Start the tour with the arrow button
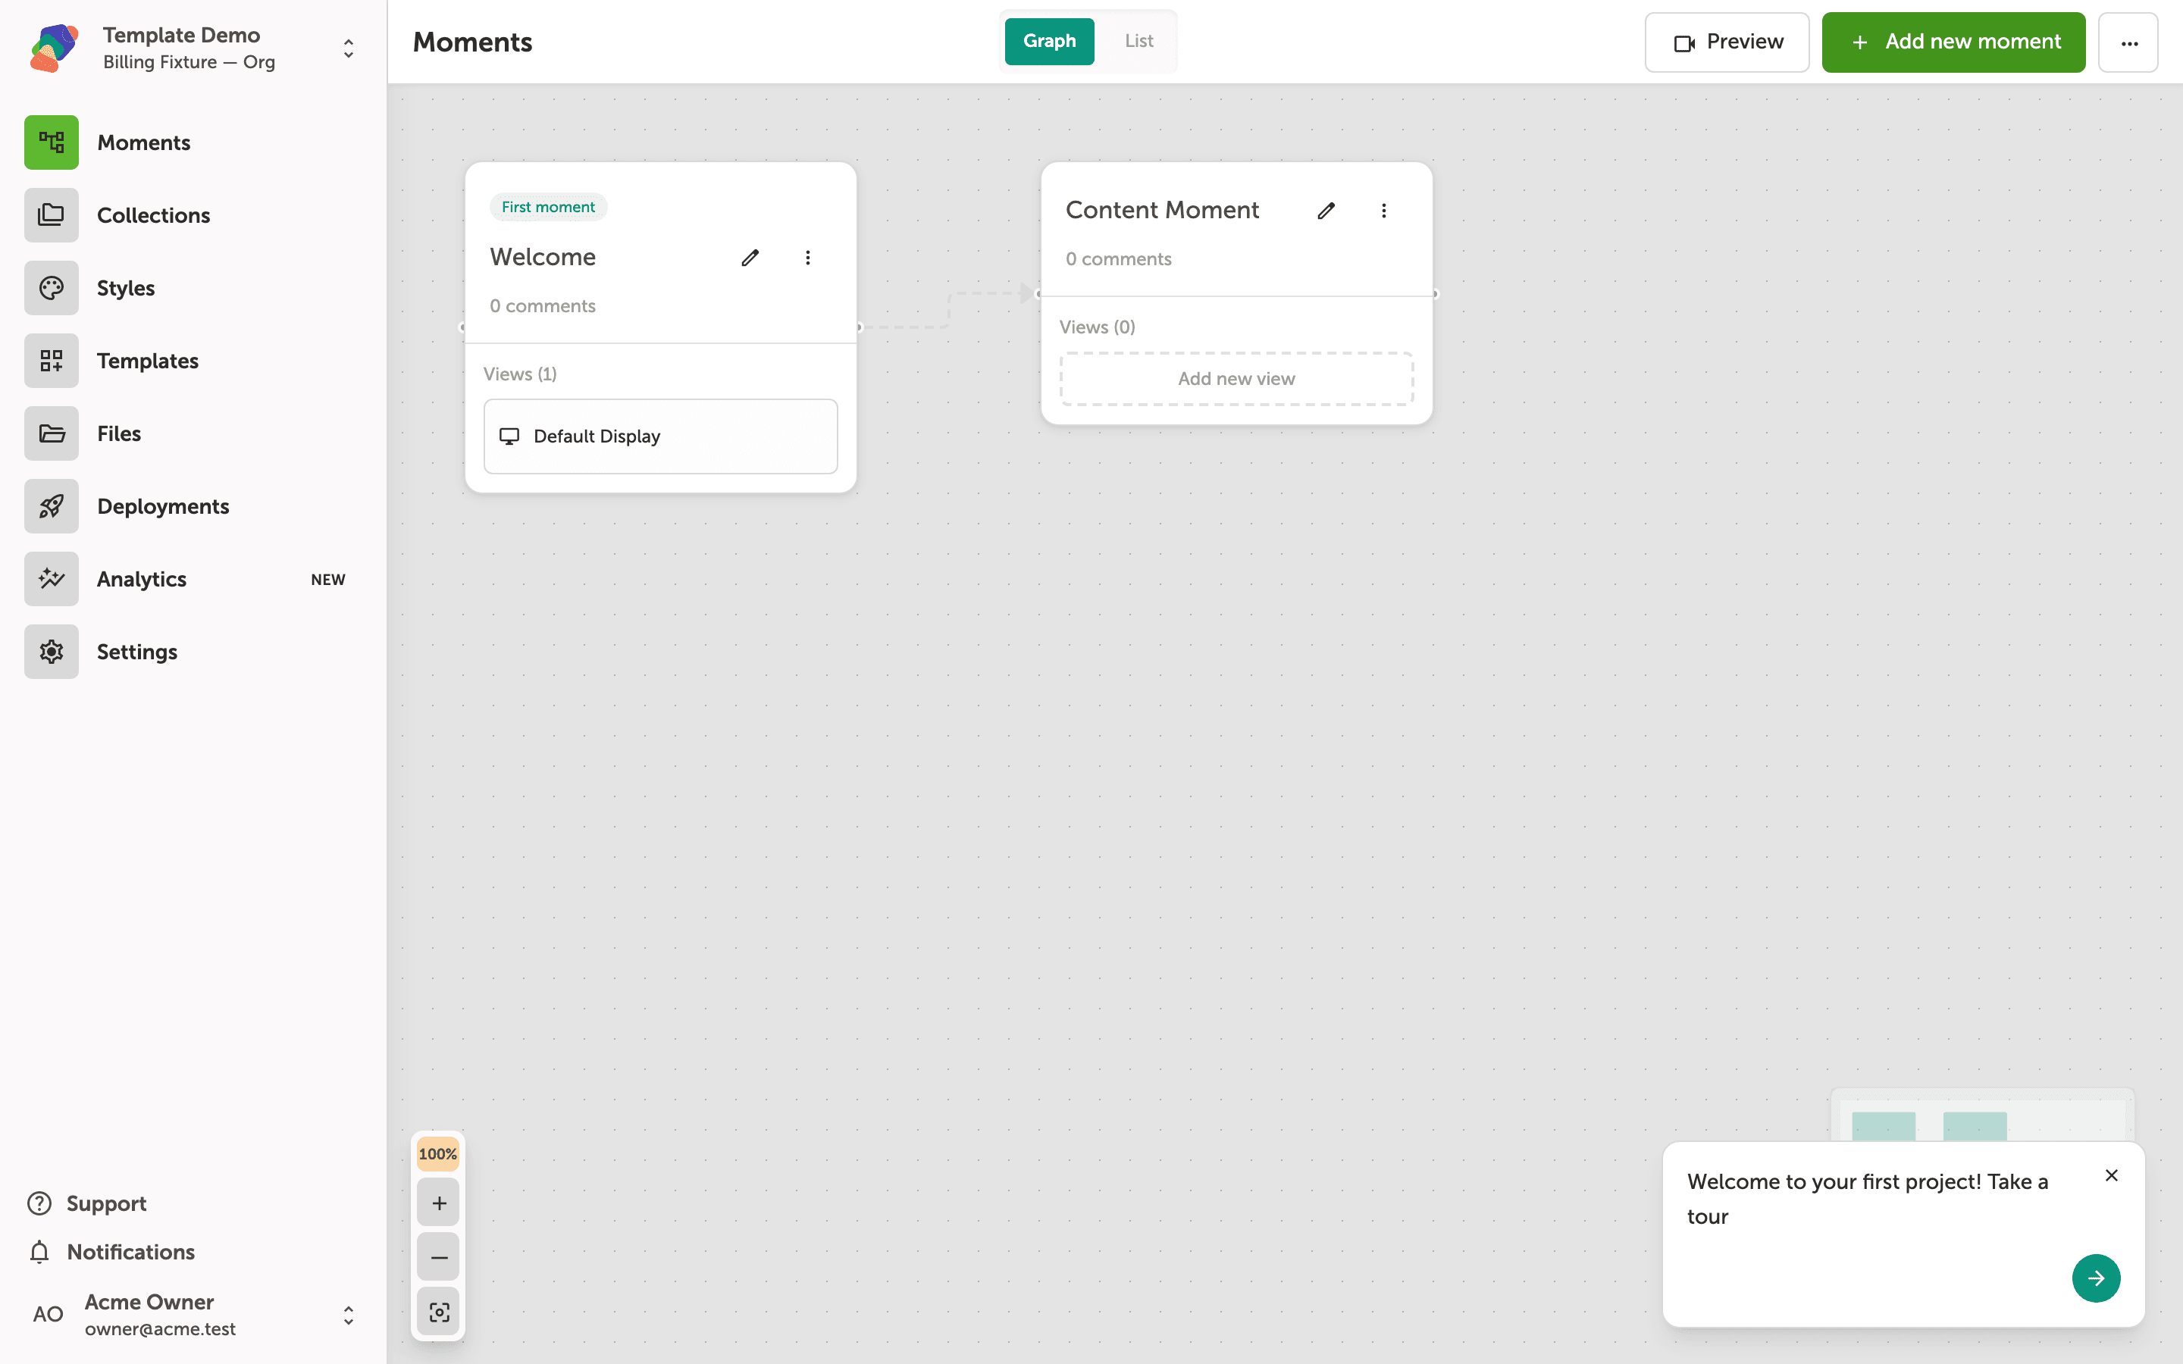The image size is (2183, 1364). pyautogui.click(x=2096, y=1278)
